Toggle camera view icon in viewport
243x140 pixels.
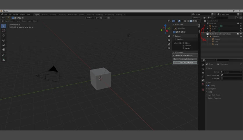pos(169,44)
